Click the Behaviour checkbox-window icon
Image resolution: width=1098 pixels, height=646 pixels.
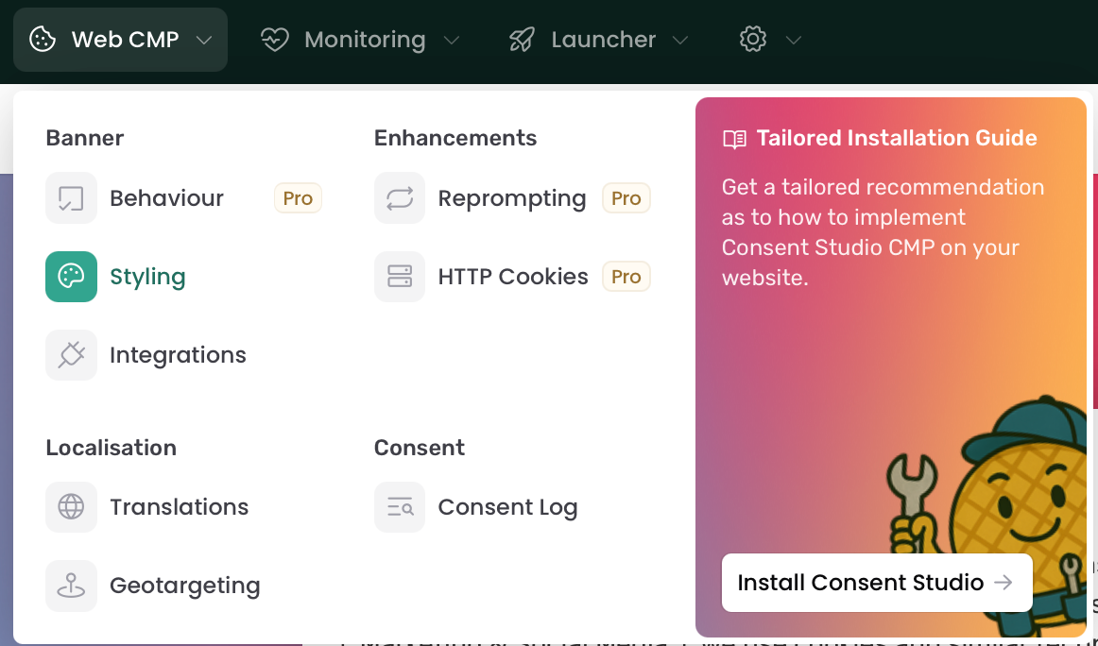pos(72,198)
